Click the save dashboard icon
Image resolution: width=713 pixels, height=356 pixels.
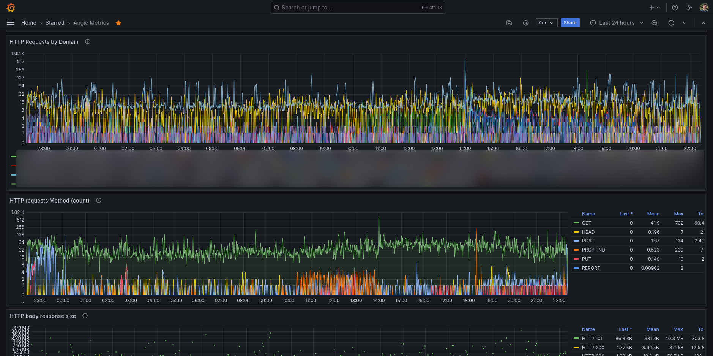[509, 23]
